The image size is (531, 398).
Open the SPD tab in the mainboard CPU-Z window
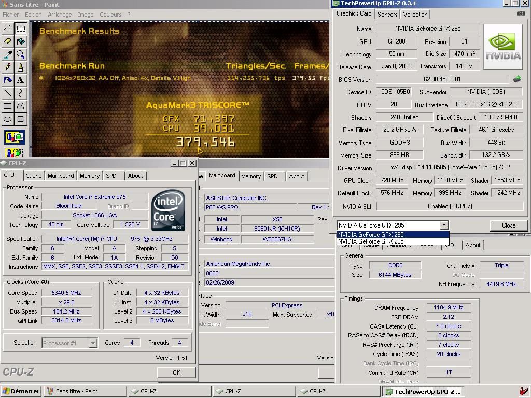coord(272,176)
